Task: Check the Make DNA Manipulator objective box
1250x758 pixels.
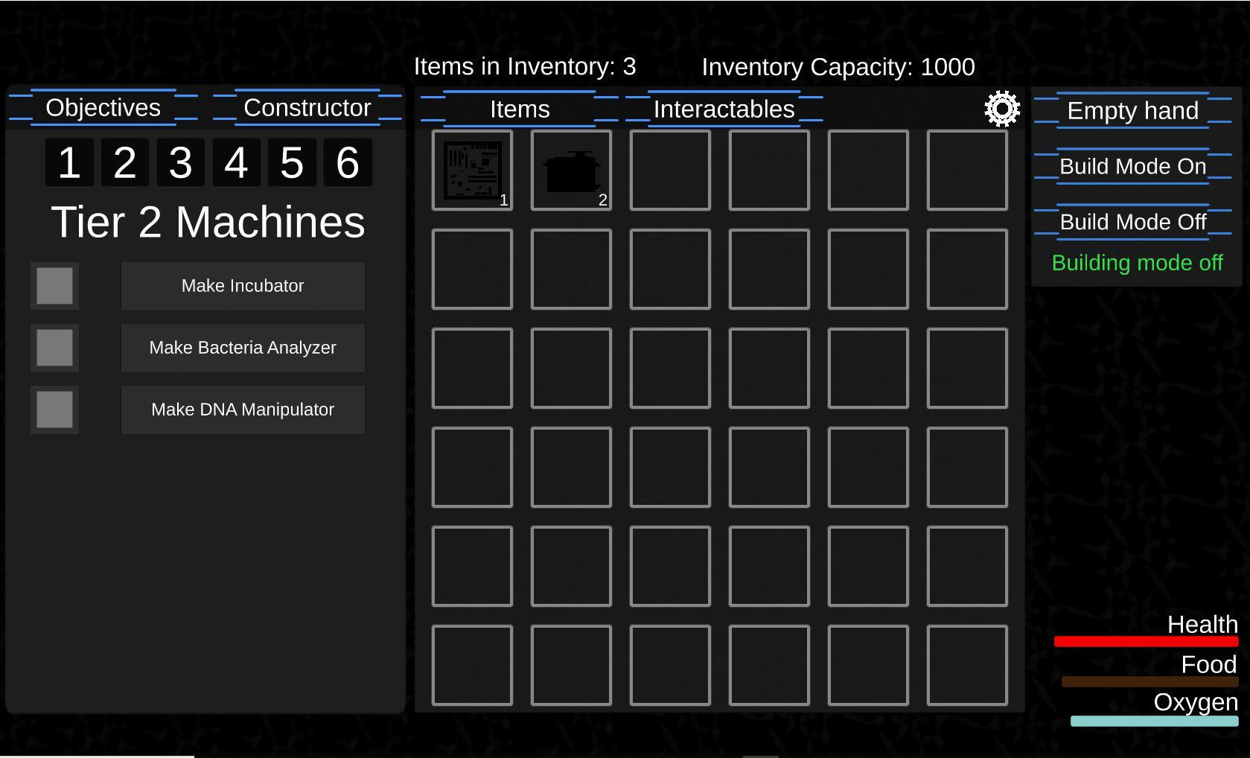Action: (x=54, y=410)
